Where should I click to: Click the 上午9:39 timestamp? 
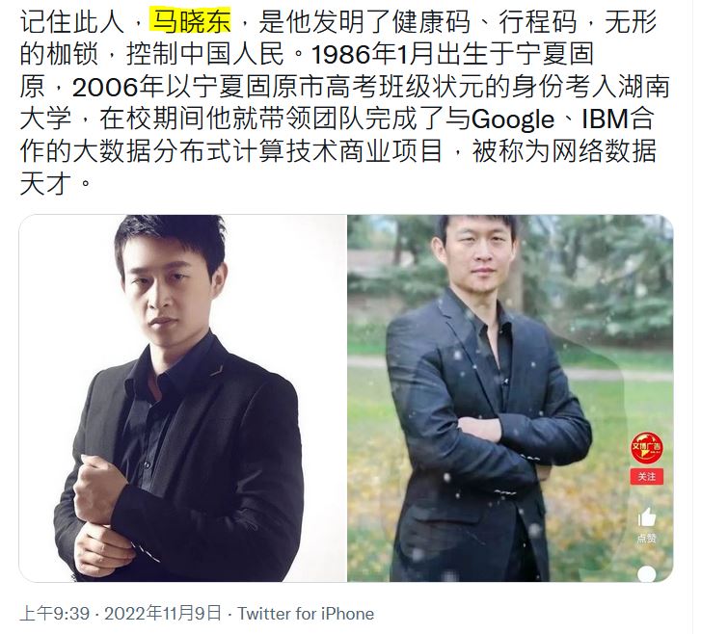pyautogui.click(x=55, y=613)
